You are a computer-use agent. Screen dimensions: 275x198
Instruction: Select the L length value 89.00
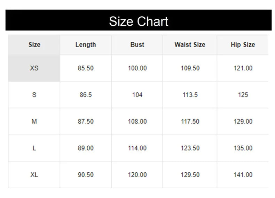(x=86, y=148)
